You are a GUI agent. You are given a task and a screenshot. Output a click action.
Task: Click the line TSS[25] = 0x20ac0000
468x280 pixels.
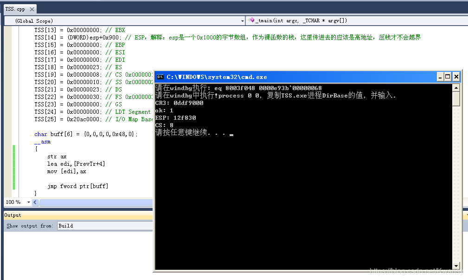point(93,119)
